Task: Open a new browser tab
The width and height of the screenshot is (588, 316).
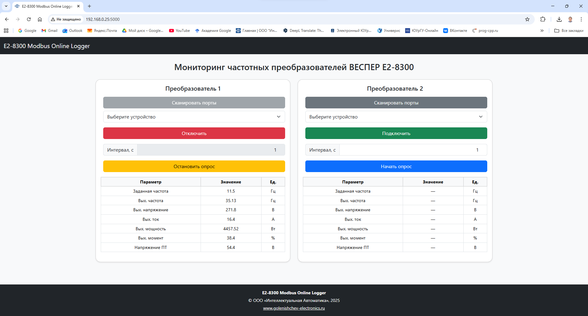Action: 89,6
